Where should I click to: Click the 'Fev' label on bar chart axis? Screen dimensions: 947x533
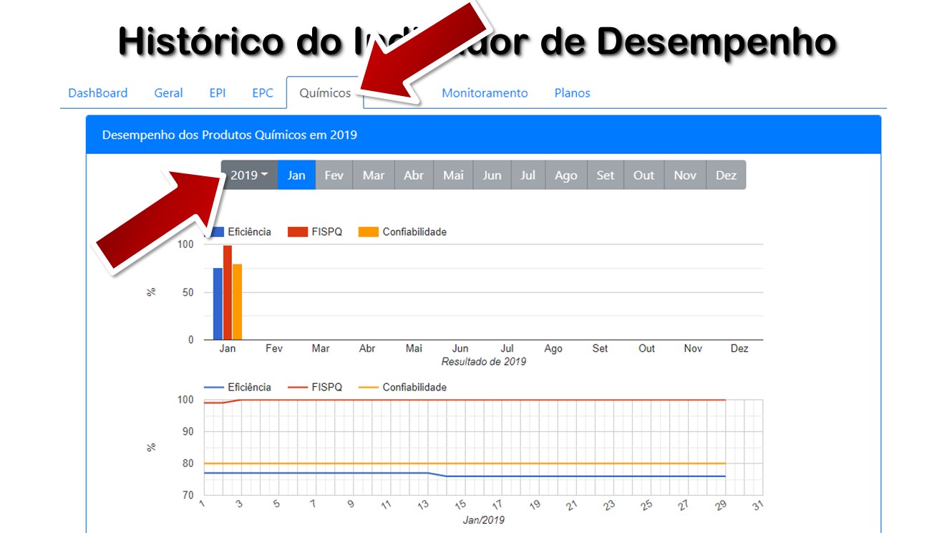pyautogui.click(x=274, y=349)
